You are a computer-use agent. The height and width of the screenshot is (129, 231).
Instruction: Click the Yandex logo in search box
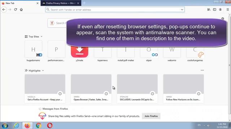point(52,23)
